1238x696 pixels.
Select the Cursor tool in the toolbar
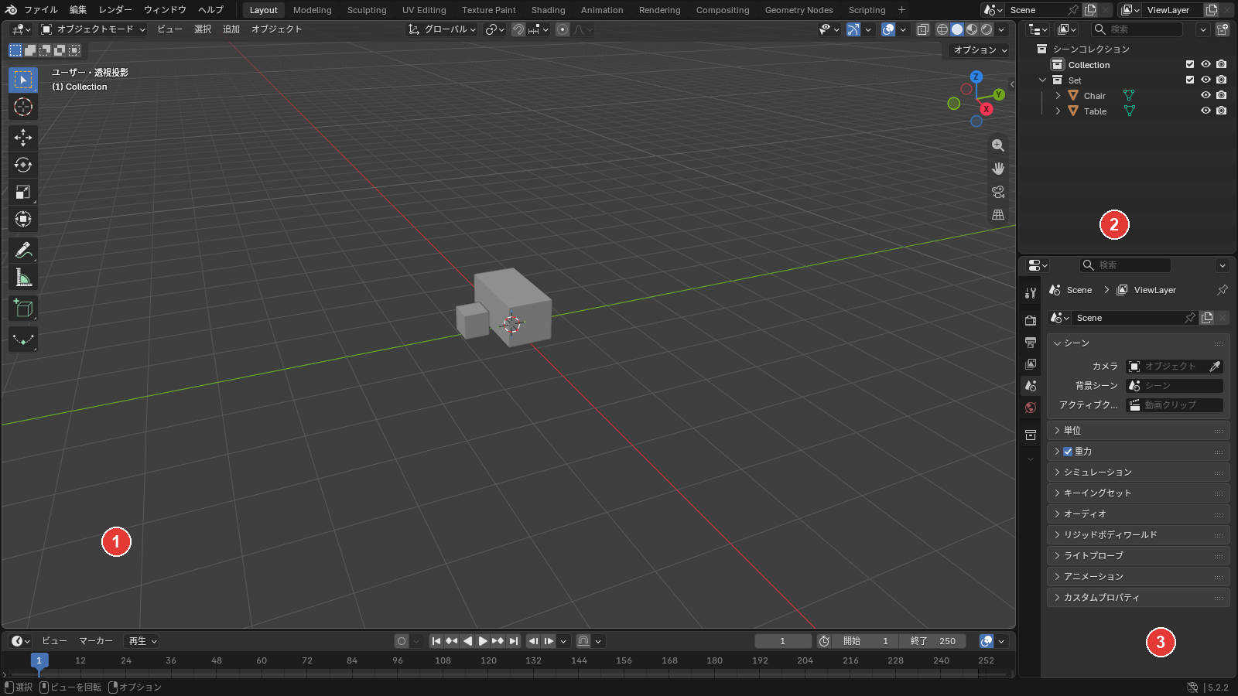23,107
